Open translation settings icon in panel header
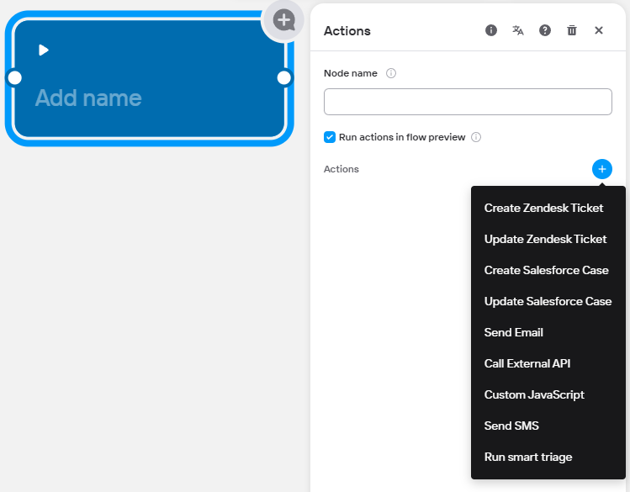Viewport: 630px width, 492px height. coord(518,30)
